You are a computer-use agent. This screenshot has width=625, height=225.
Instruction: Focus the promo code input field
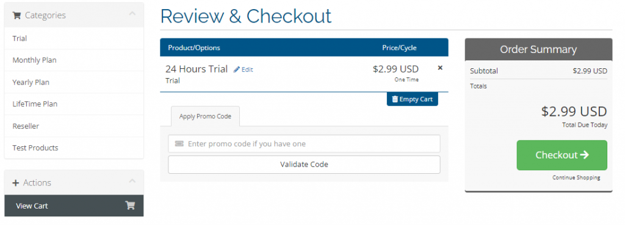[x=304, y=144]
